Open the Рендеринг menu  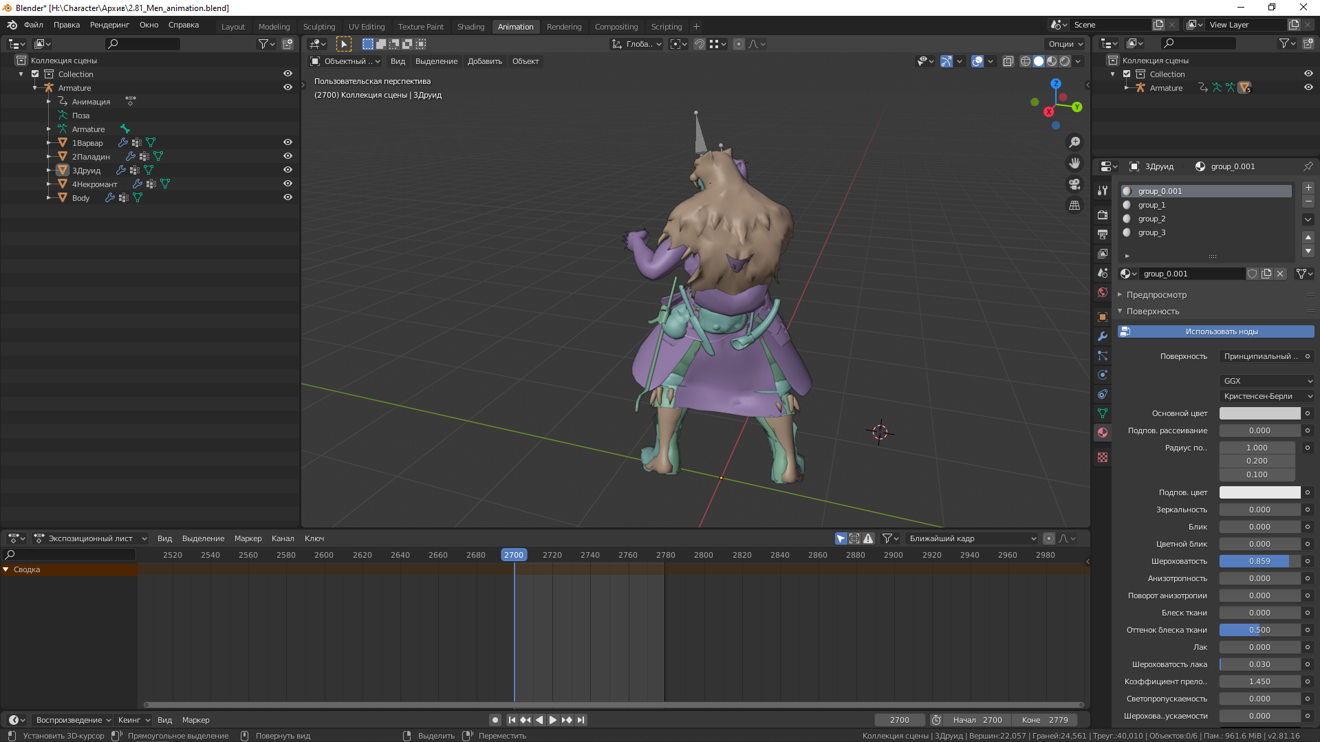pyautogui.click(x=109, y=25)
